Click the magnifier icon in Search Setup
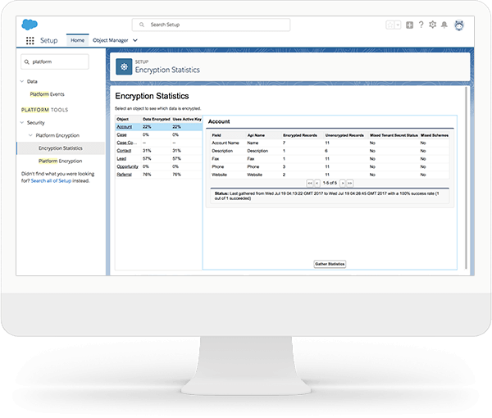The image size is (492, 418). coord(142,25)
